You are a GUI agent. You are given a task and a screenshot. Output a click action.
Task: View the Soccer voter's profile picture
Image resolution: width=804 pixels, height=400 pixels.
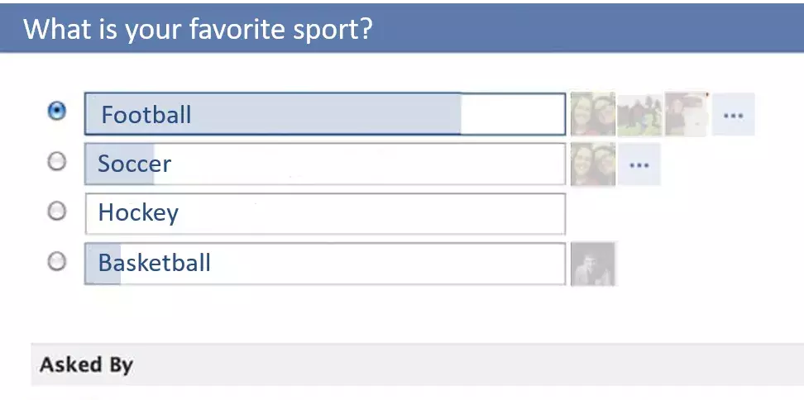click(592, 164)
